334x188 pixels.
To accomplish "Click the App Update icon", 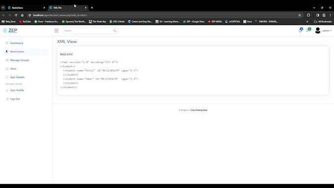I will [x=7, y=77].
